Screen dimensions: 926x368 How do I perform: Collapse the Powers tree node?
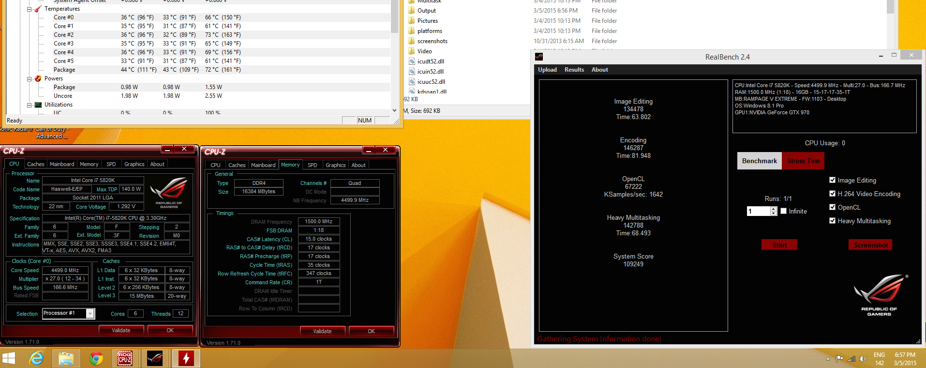pyautogui.click(x=30, y=79)
